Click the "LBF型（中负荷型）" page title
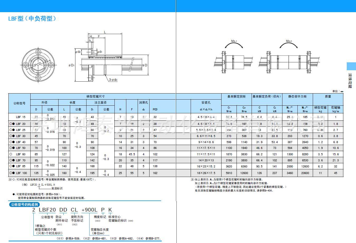The height and width of the screenshot is (243, 356). click(32, 19)
